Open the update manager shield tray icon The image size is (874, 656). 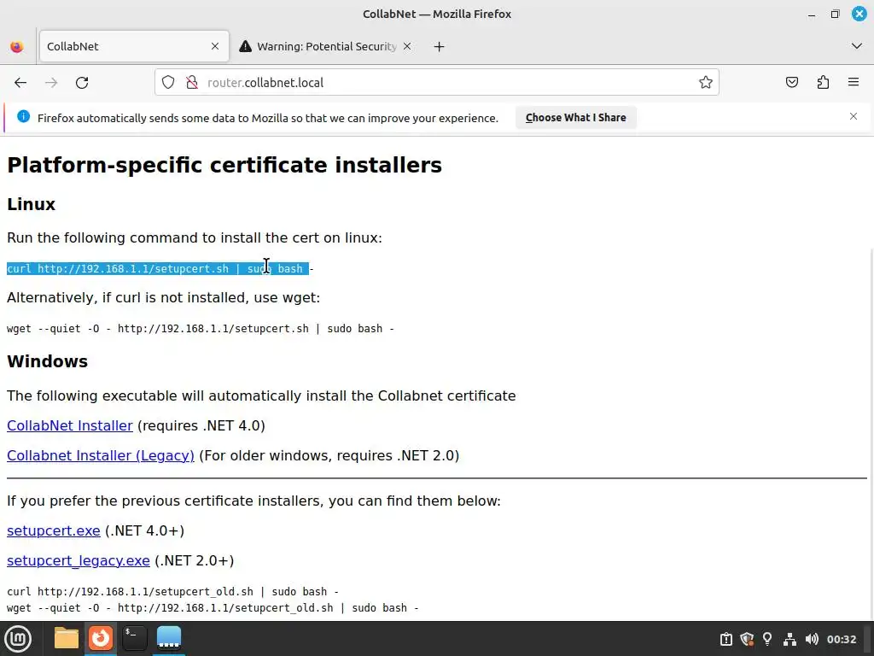tap(747, 639)
